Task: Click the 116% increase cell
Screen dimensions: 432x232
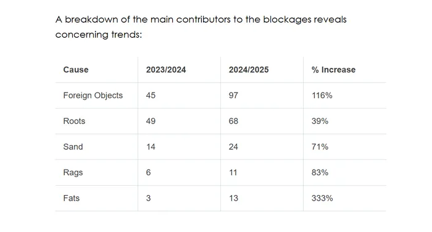Action: pyautogui.click(x=322, y=96)
